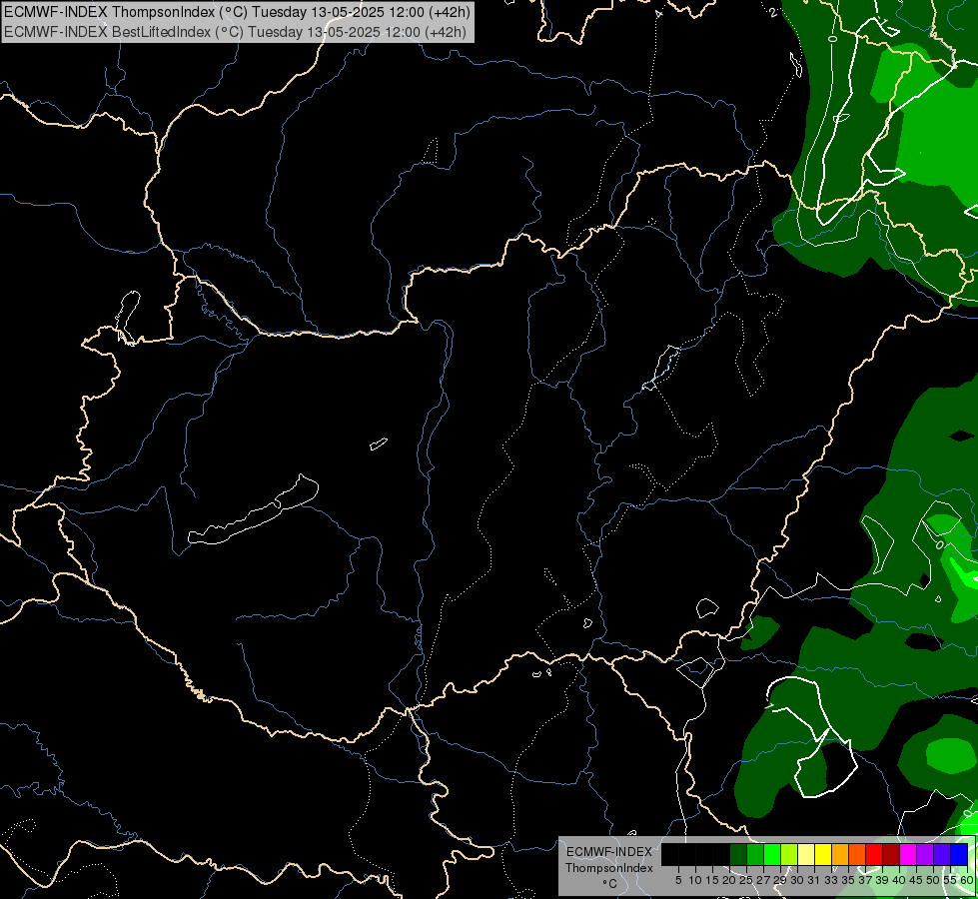This screenshot has height=899, width=978.
Task: Select the orange-red 35–37 legend swatch
Action: pos(857,854)
